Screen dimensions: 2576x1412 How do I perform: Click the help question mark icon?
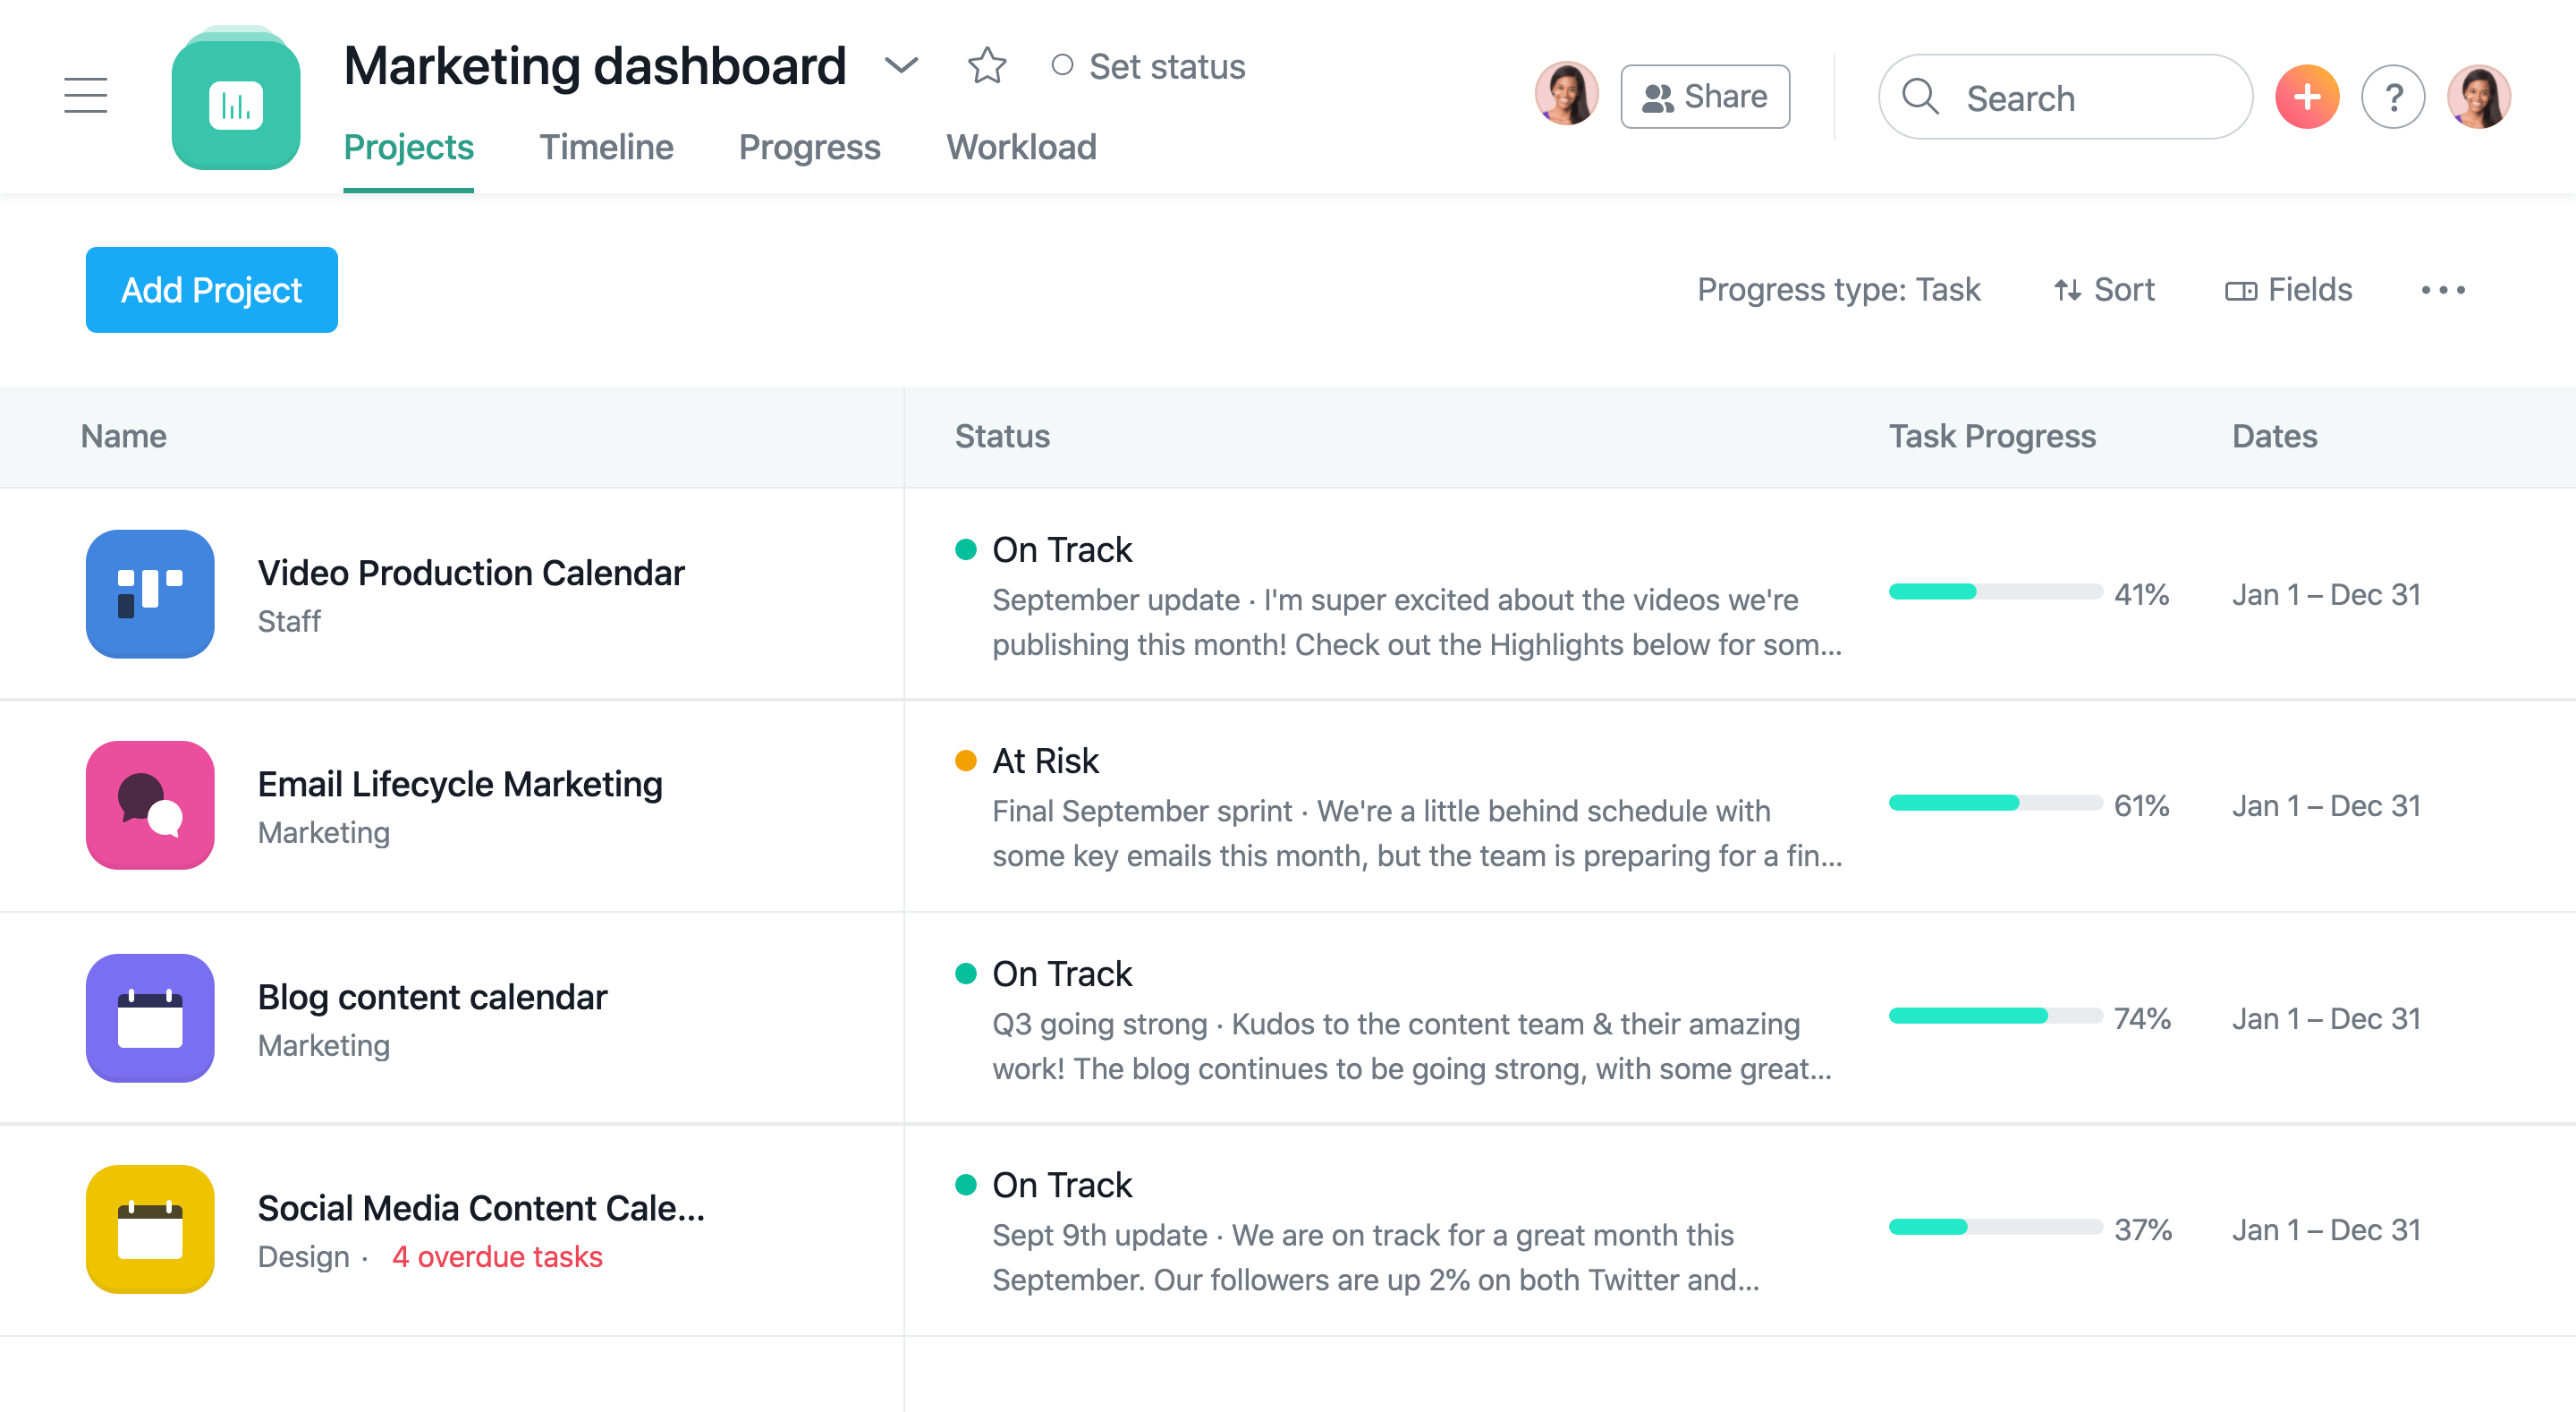2394,96
